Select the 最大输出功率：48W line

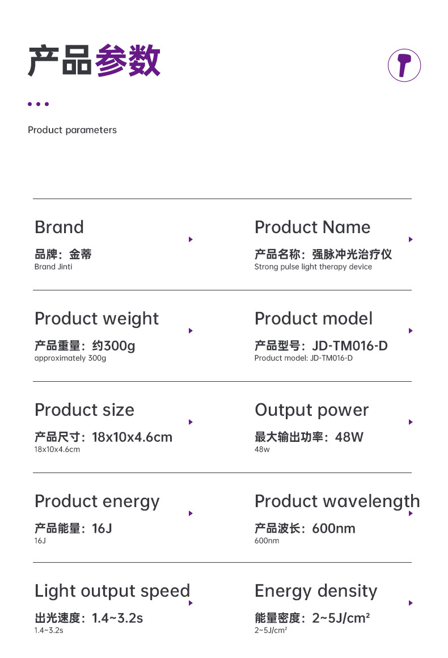(x=309, y=437)
